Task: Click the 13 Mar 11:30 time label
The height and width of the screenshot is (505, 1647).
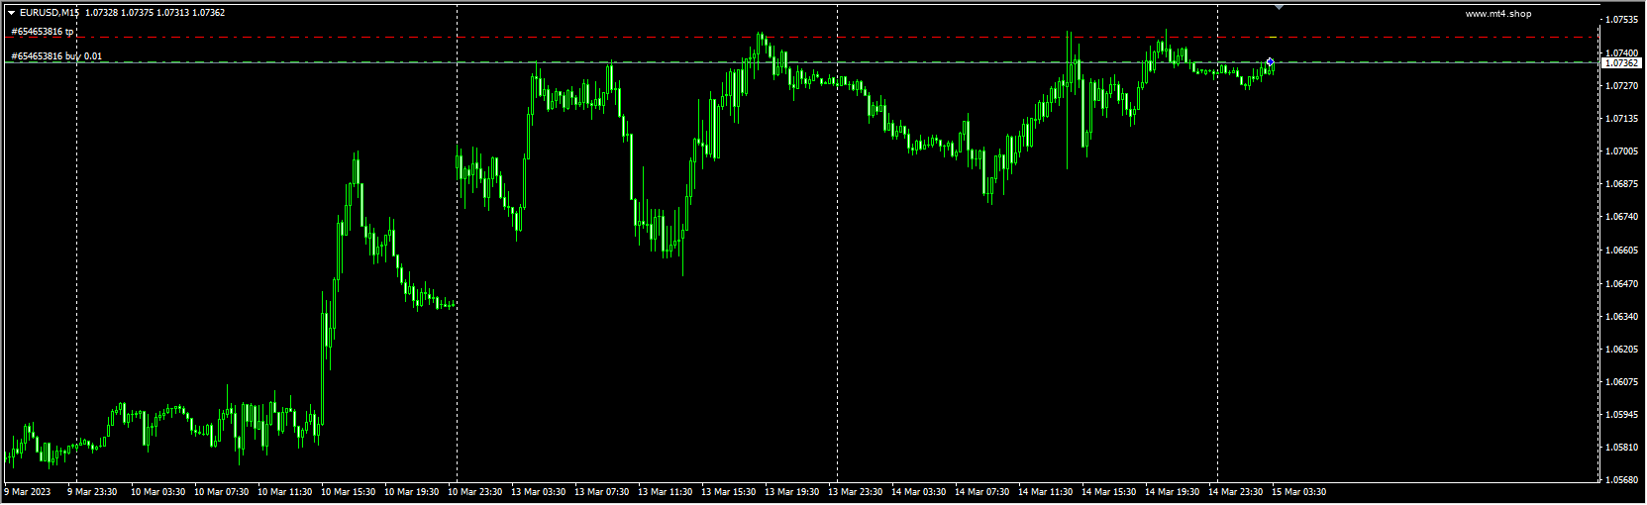Action: (665, 492)
